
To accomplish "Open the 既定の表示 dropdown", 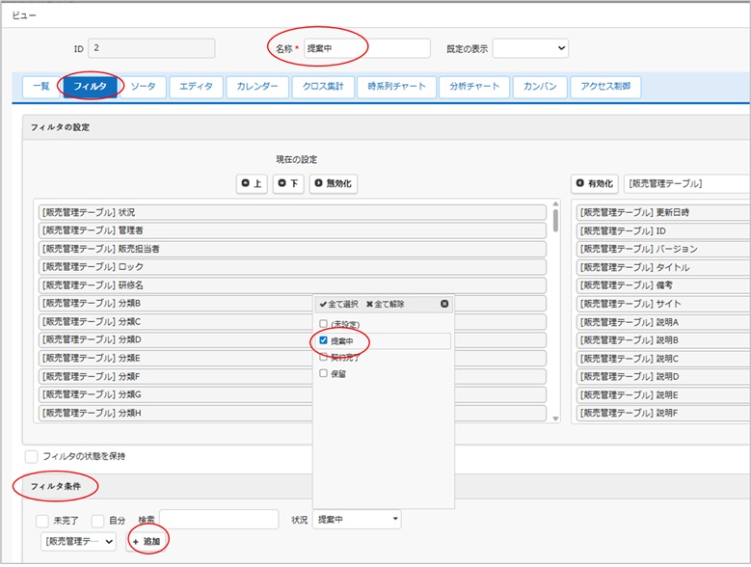I will point(530,48).
